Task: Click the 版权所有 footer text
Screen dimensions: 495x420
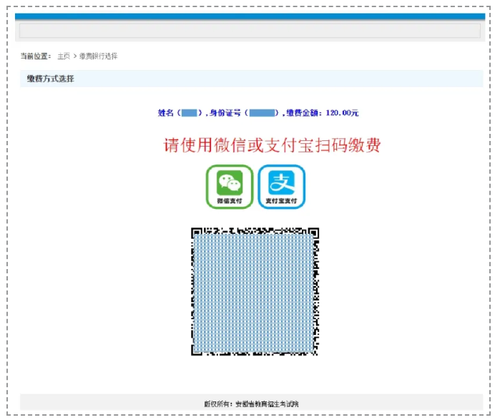Action: 251,404
